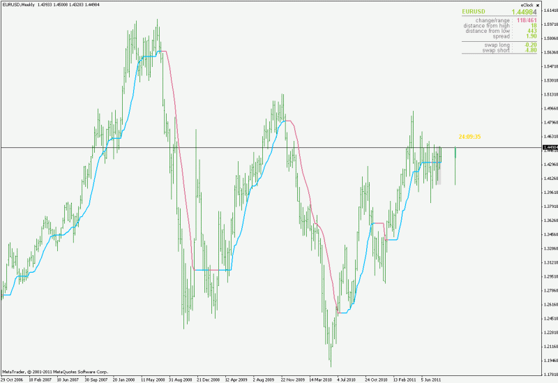Click the 30 Sep 2007 date label
The width and height of the screenshot is (558, 383).
[96, 380]
